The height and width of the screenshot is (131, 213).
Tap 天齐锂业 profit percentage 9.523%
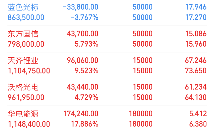[86, 71]
